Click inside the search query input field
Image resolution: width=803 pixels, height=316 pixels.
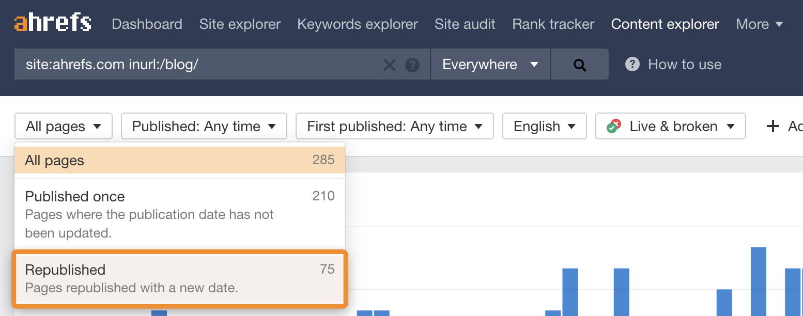click(207, 64)
